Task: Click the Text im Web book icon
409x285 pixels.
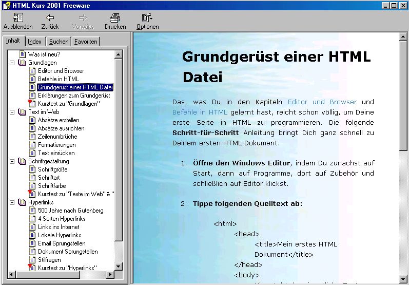Action: pyautogui.click(x=22, y=112)
